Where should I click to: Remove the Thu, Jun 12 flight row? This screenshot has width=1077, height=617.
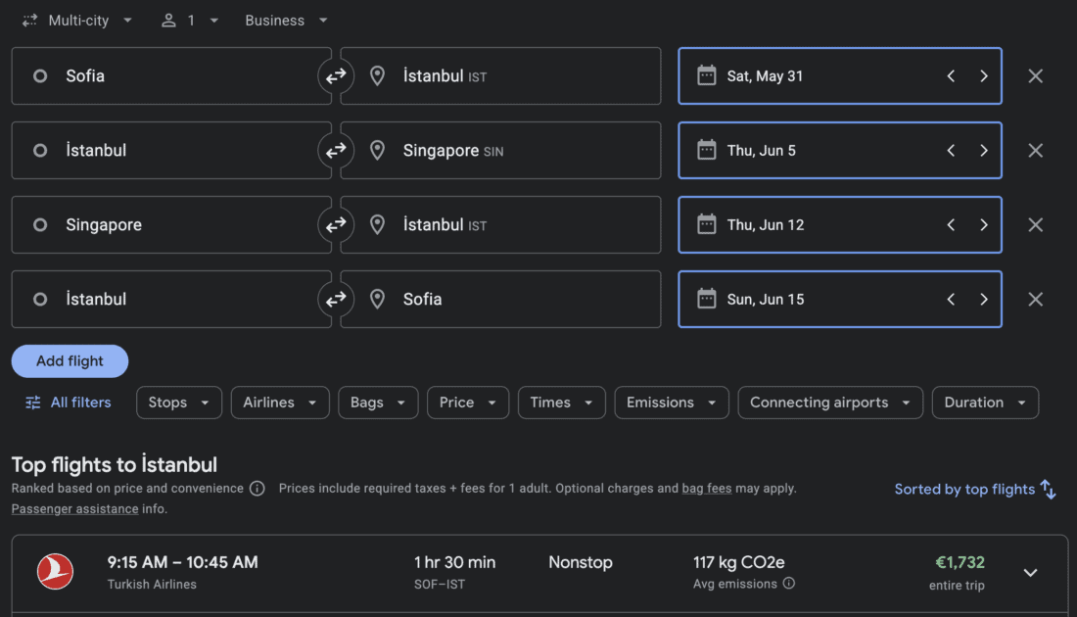coord(1035,225)
